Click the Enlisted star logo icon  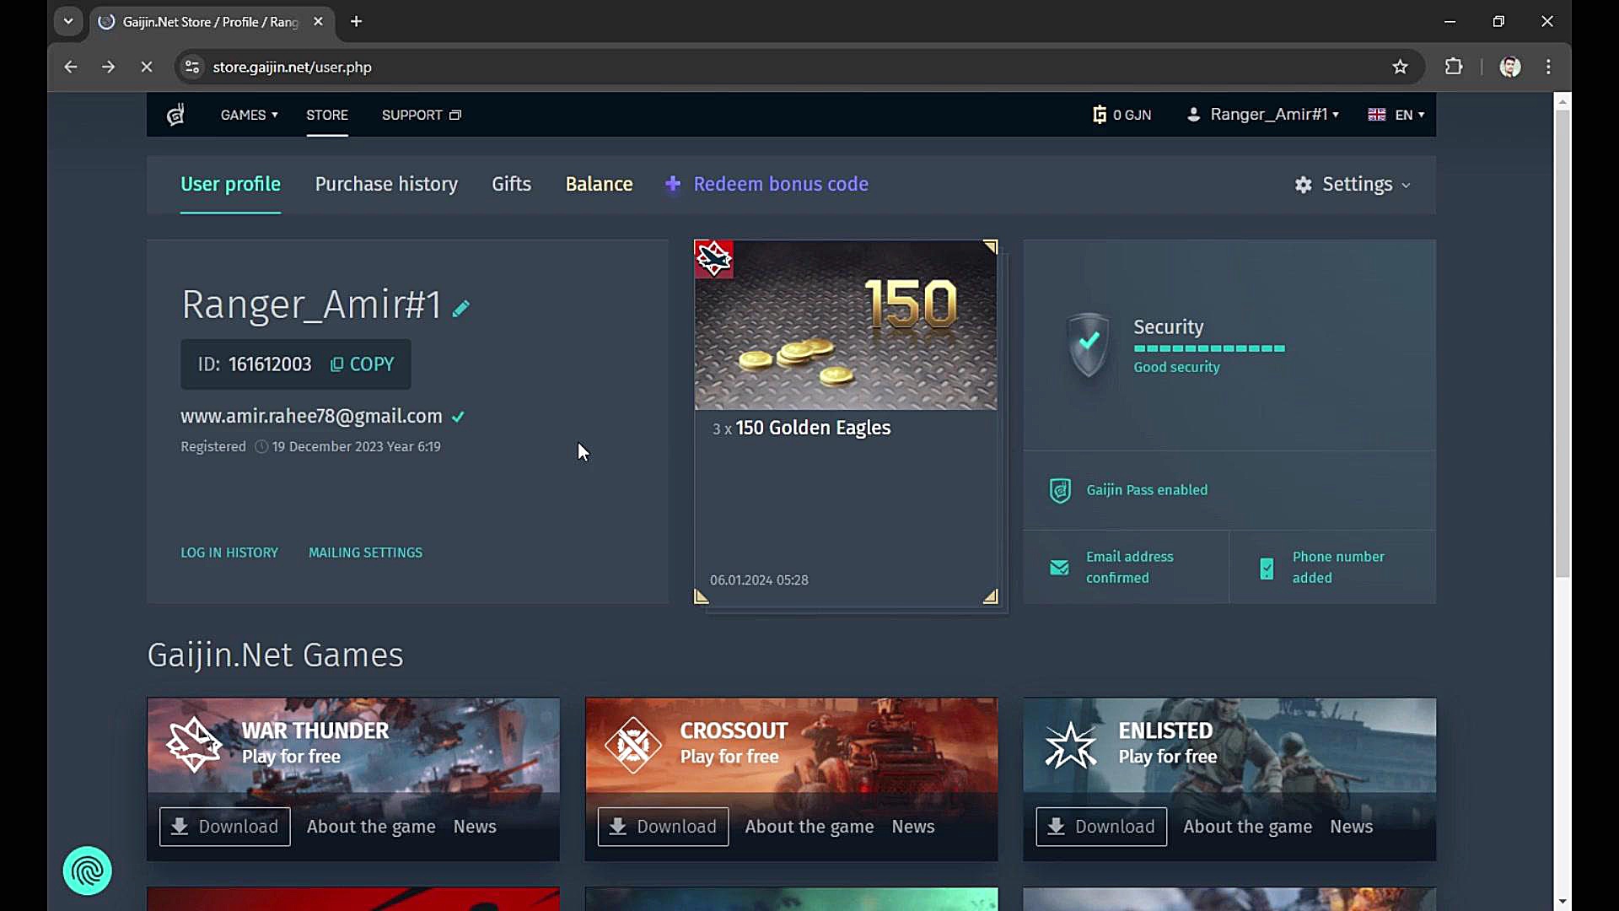pos(1071,745)
